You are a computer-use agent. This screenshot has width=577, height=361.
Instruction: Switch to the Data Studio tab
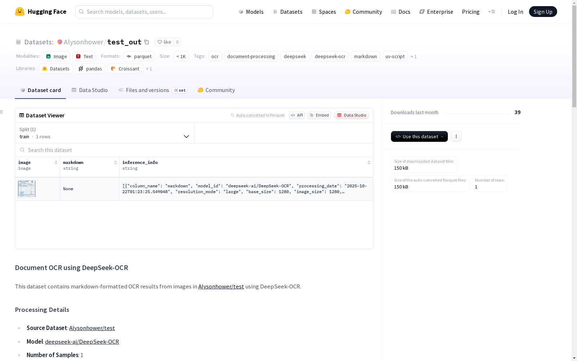(x=89, y=90)
